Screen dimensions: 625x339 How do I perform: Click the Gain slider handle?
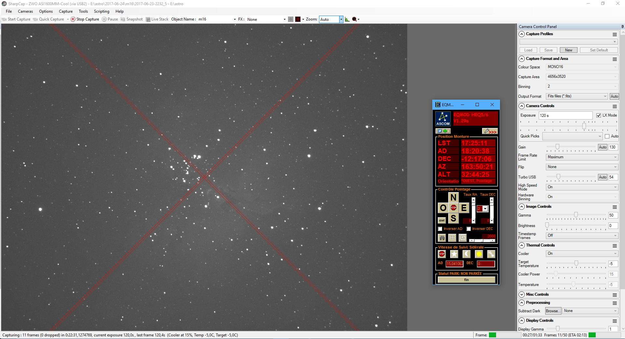558,147
